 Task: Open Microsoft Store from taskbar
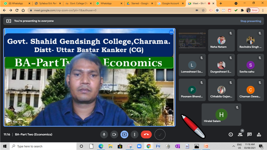click(120, 146)
